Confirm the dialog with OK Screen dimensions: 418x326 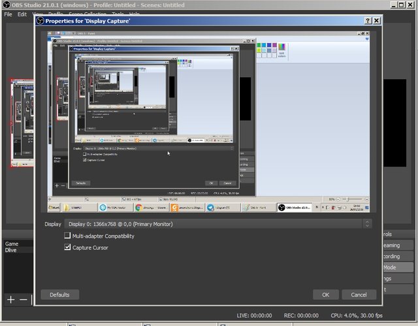[326, 295]
